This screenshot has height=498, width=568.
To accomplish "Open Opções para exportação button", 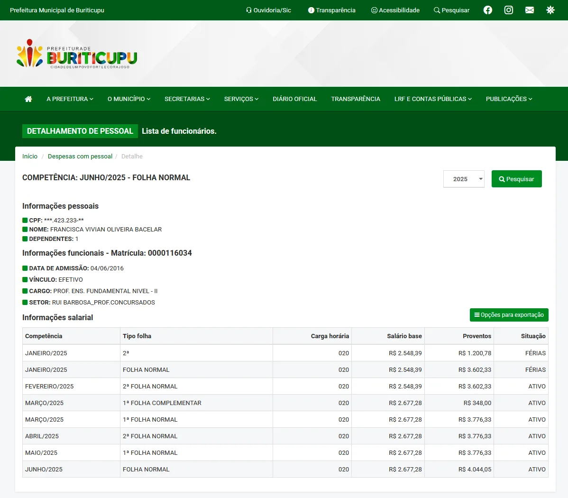I will [509, 315].
